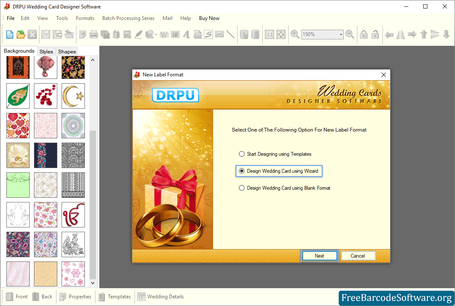The image size is (455, 306).
Task: Click the Save As floppy icon
Action: coord(57,34)
